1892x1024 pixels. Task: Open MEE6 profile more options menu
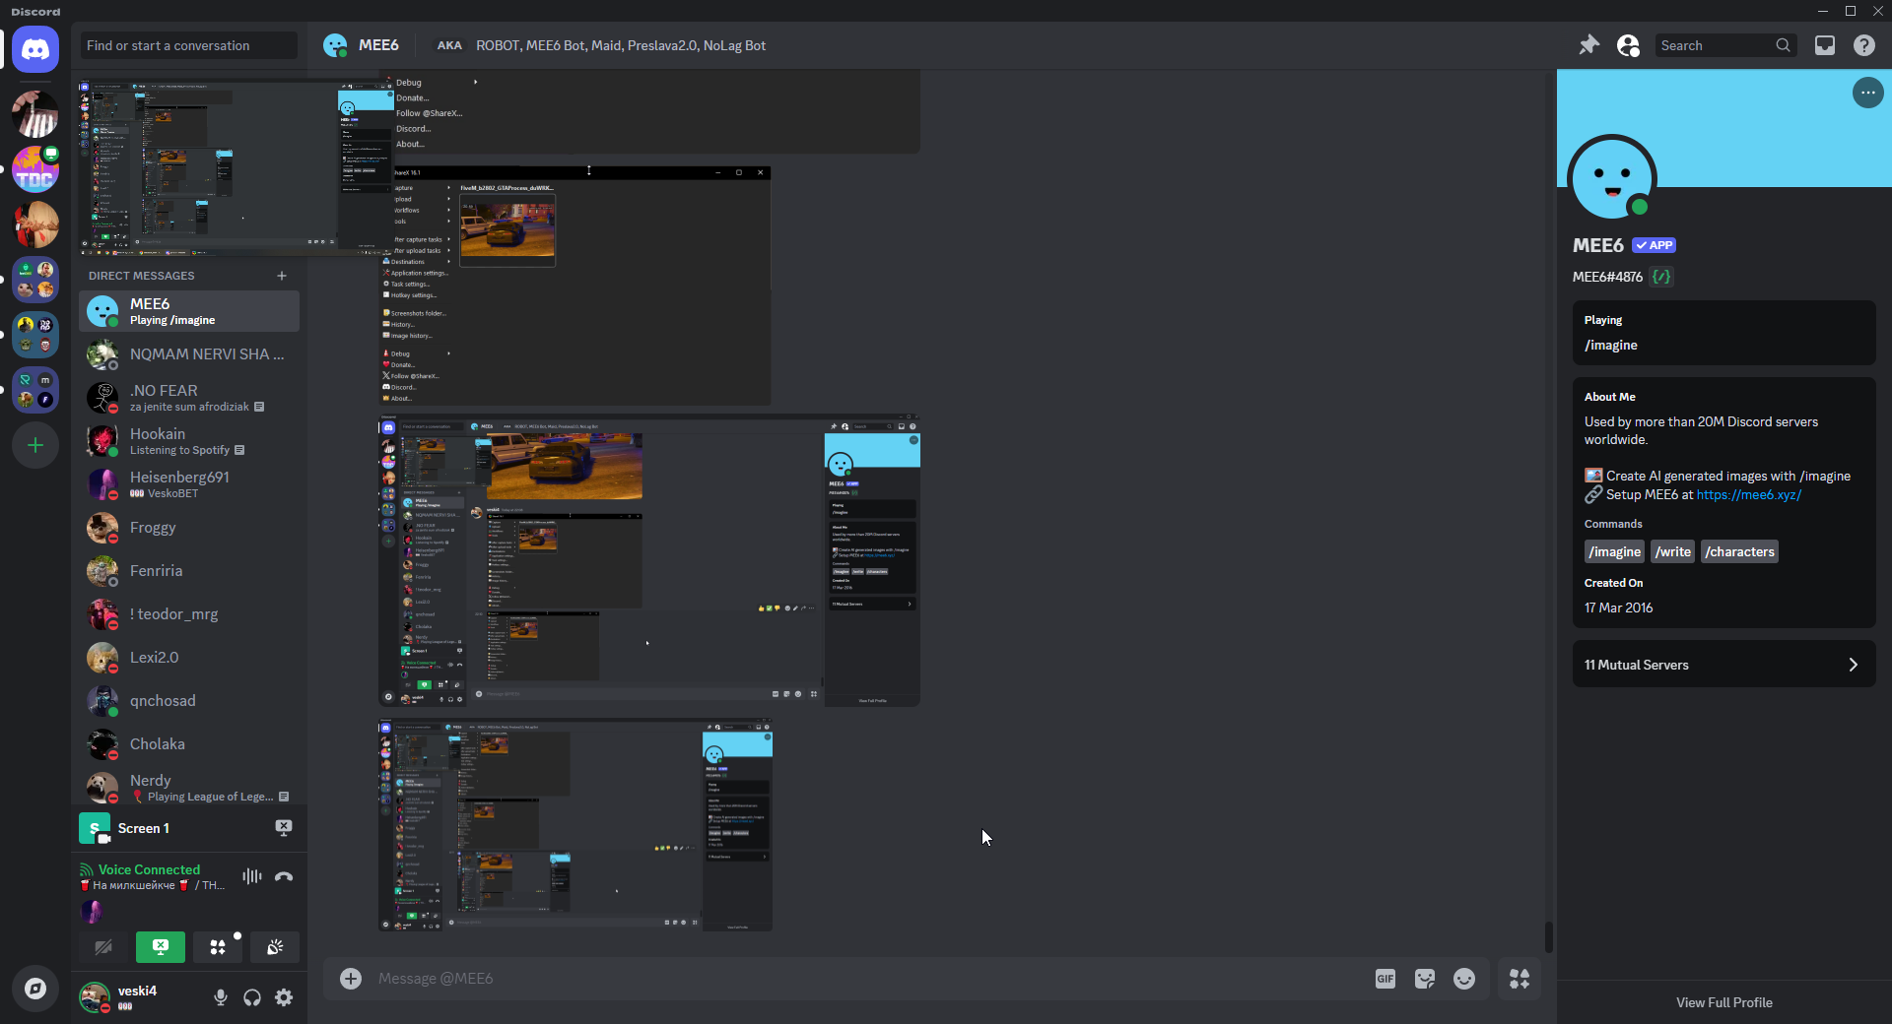pos(1867,93)
